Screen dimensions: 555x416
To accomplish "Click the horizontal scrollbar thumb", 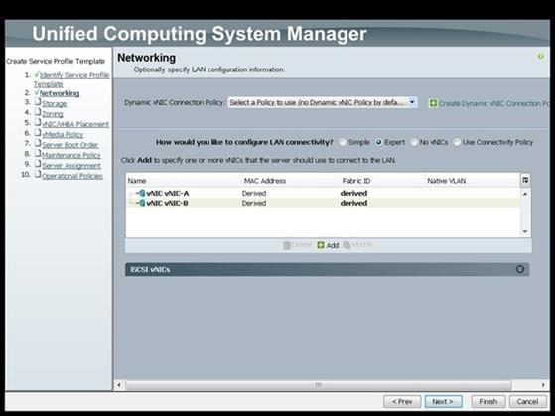I will pyautogui.click(x=318, y=385).
